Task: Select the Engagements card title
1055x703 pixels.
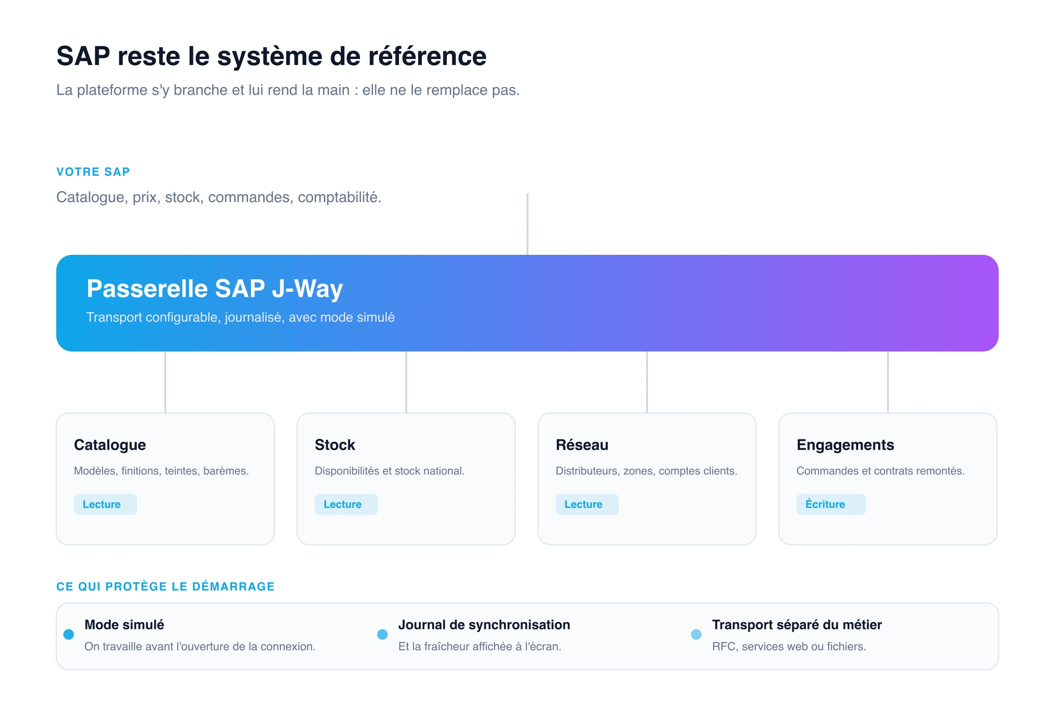Action: (845, 445)
